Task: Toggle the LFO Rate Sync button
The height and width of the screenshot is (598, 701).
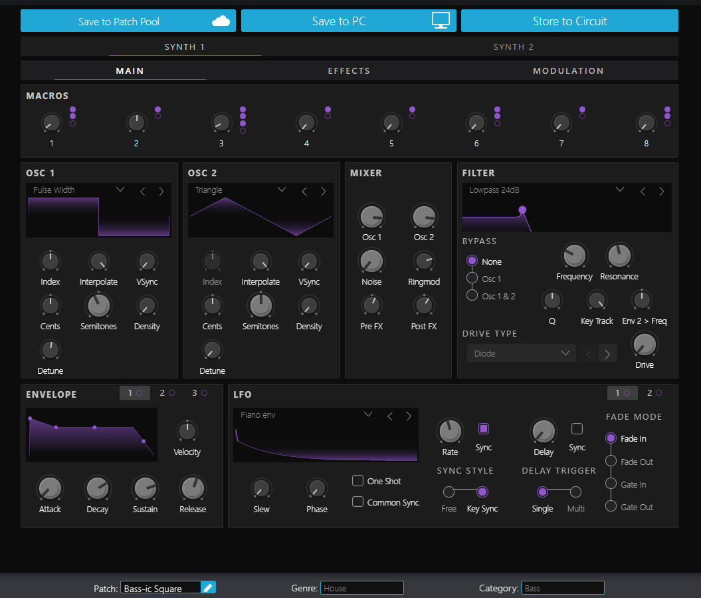Action: coord(484,429)
